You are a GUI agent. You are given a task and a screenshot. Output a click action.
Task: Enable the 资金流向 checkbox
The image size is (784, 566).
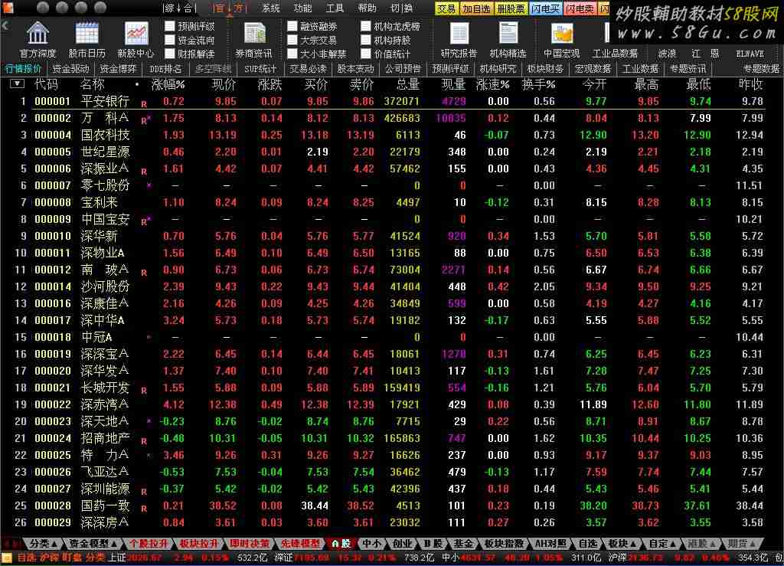click(x=170, y=40)
